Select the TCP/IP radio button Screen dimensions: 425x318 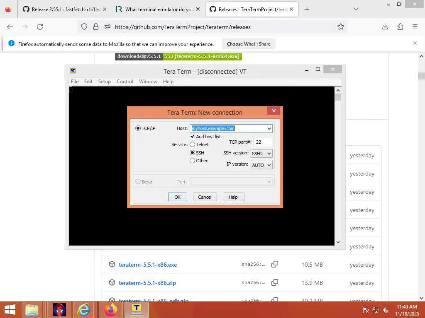click(138, 128)
